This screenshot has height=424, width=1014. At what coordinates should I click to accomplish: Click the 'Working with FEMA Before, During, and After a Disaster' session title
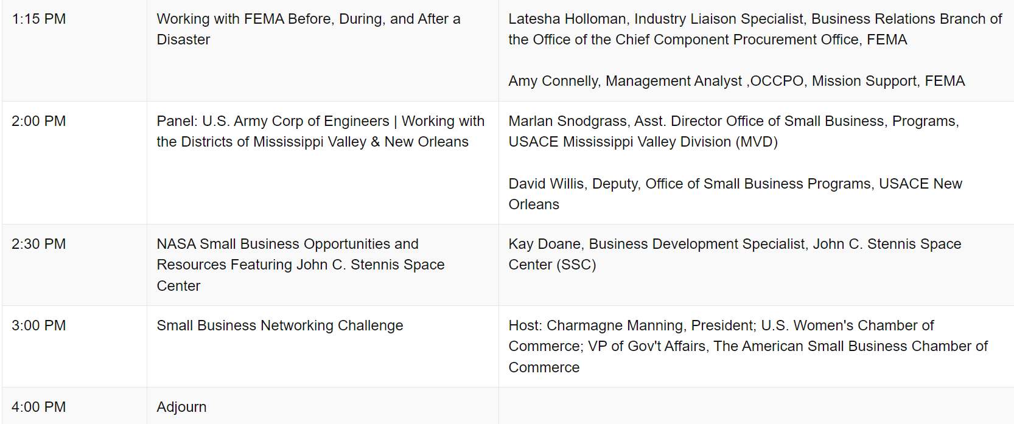[x=309, y=29]
